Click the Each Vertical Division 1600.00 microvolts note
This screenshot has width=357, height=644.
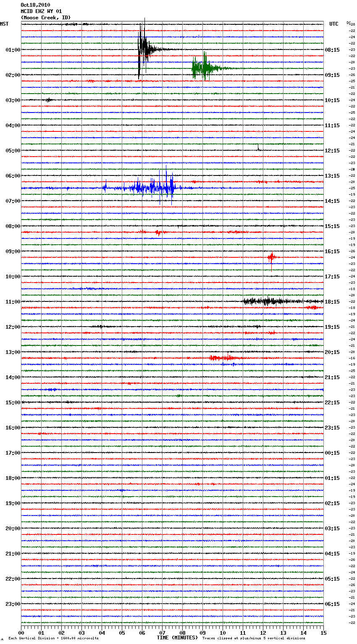coord(53,639)
